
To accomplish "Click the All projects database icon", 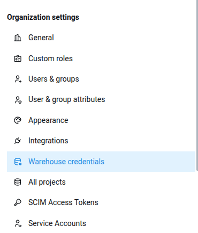I will click(18, 182).
